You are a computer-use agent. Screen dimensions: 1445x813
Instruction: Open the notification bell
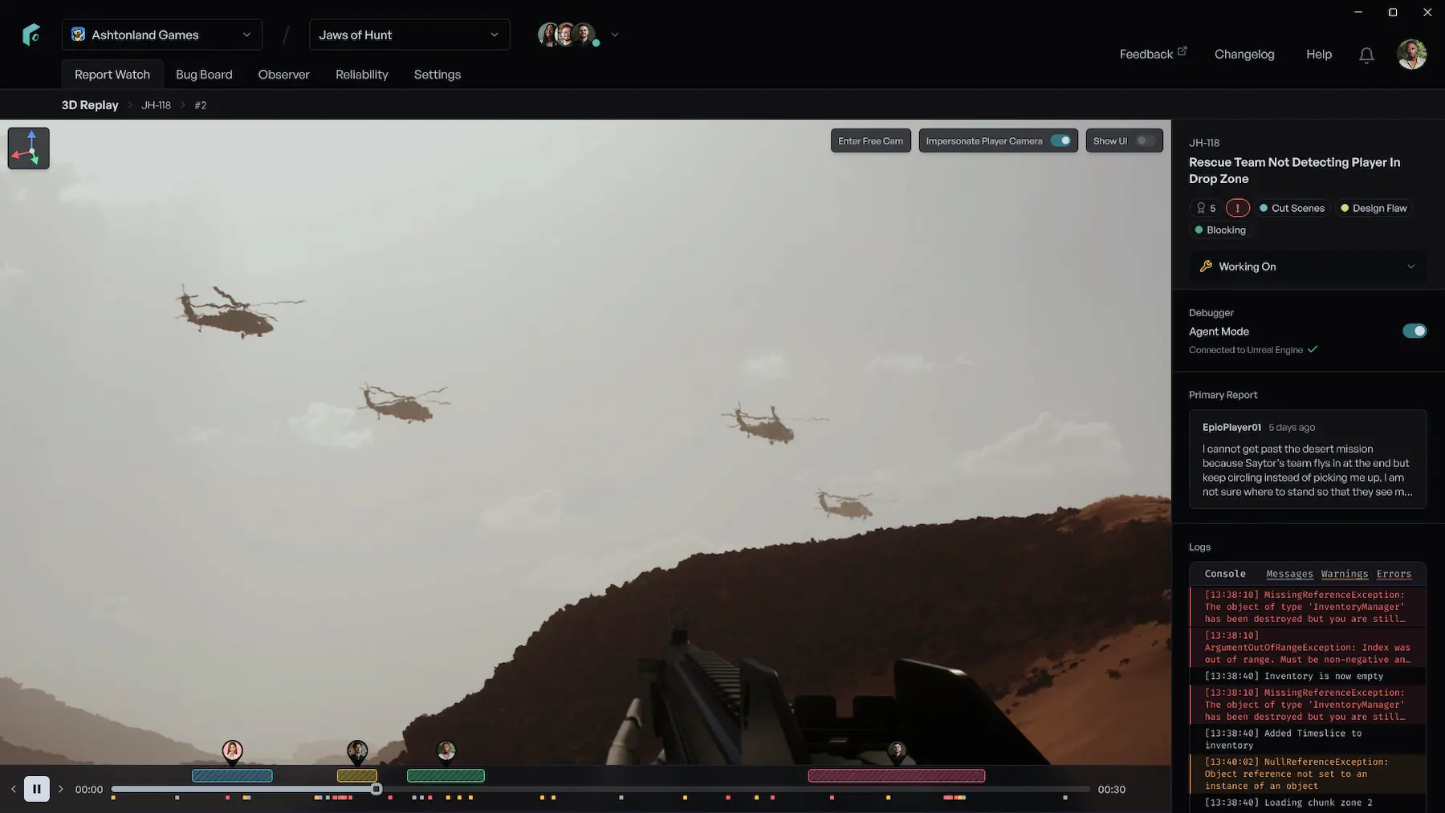click(x=1366, y=55)
